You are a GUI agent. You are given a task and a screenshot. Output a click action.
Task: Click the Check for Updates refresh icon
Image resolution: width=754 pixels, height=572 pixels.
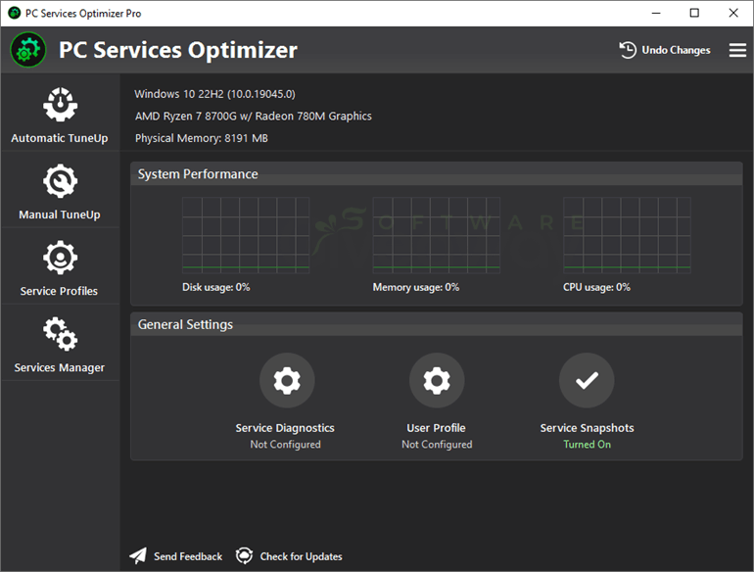tap(244, 556)
